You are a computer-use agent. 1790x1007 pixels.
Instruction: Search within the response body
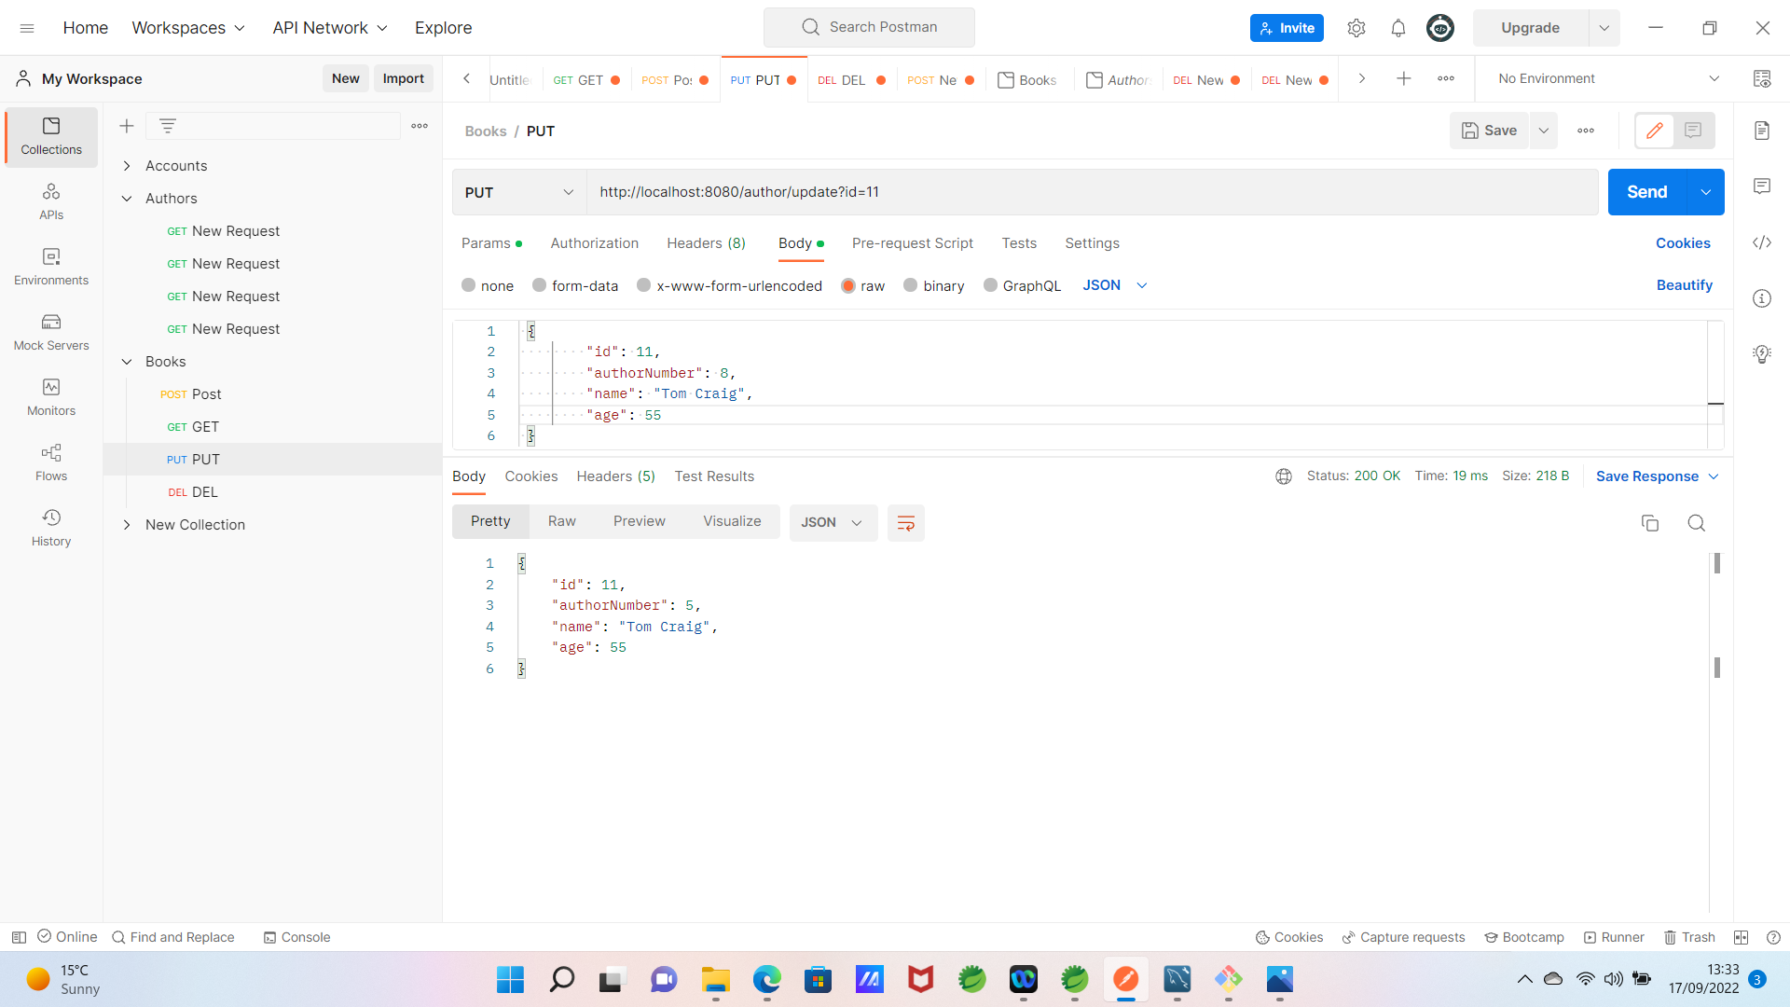tap(1697, 523)
